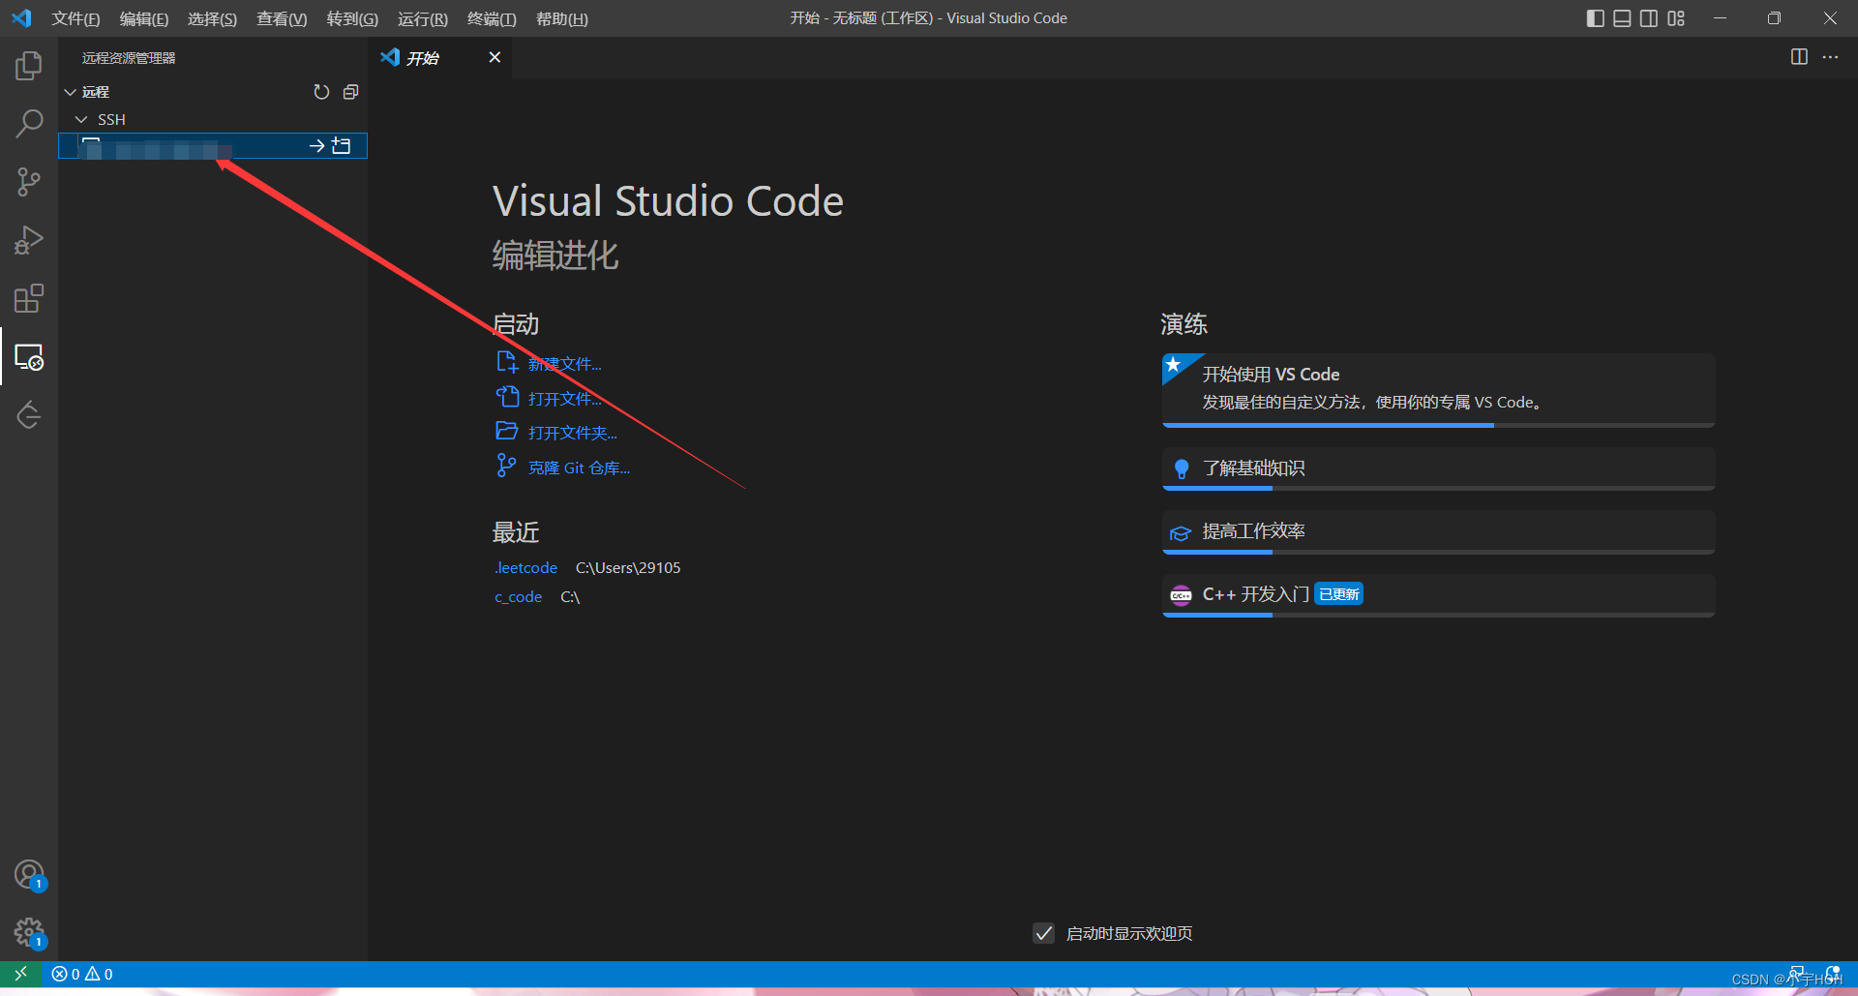This screenshot has width=1858, height=996.
Task: Click progress bar under 开始使用 VS Code
Action: pyautogui.click(x=1438, y=425)
